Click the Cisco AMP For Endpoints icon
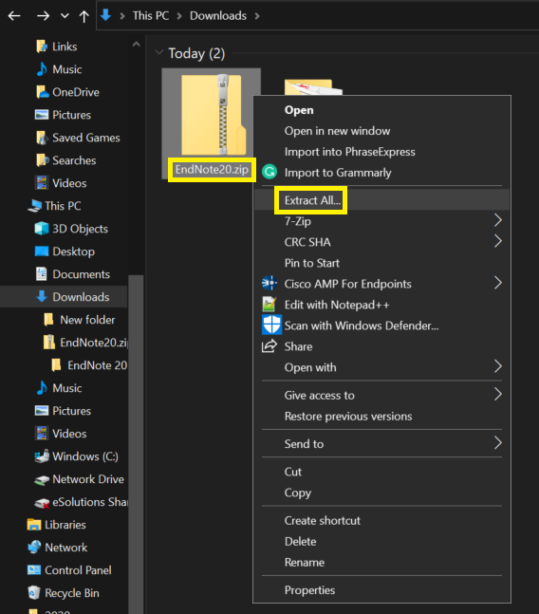 (x=269, y=283)
